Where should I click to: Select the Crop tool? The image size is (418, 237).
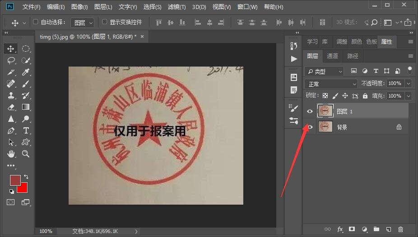click(11, 72)
